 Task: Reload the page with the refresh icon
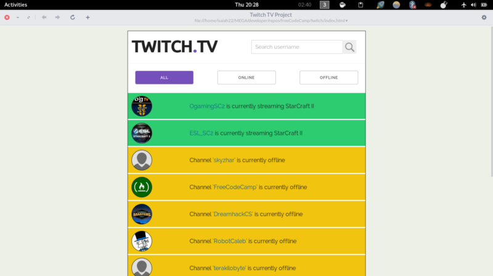point(73,17)
